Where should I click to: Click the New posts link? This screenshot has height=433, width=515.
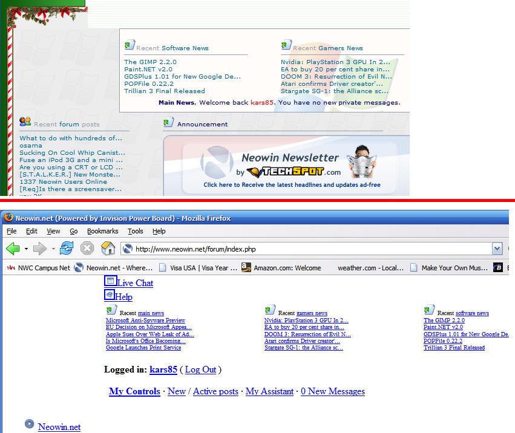tap(176, 391)
